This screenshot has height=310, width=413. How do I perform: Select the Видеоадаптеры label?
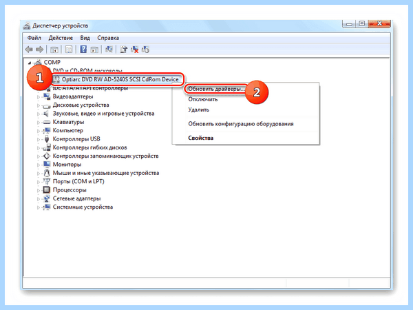73,96
